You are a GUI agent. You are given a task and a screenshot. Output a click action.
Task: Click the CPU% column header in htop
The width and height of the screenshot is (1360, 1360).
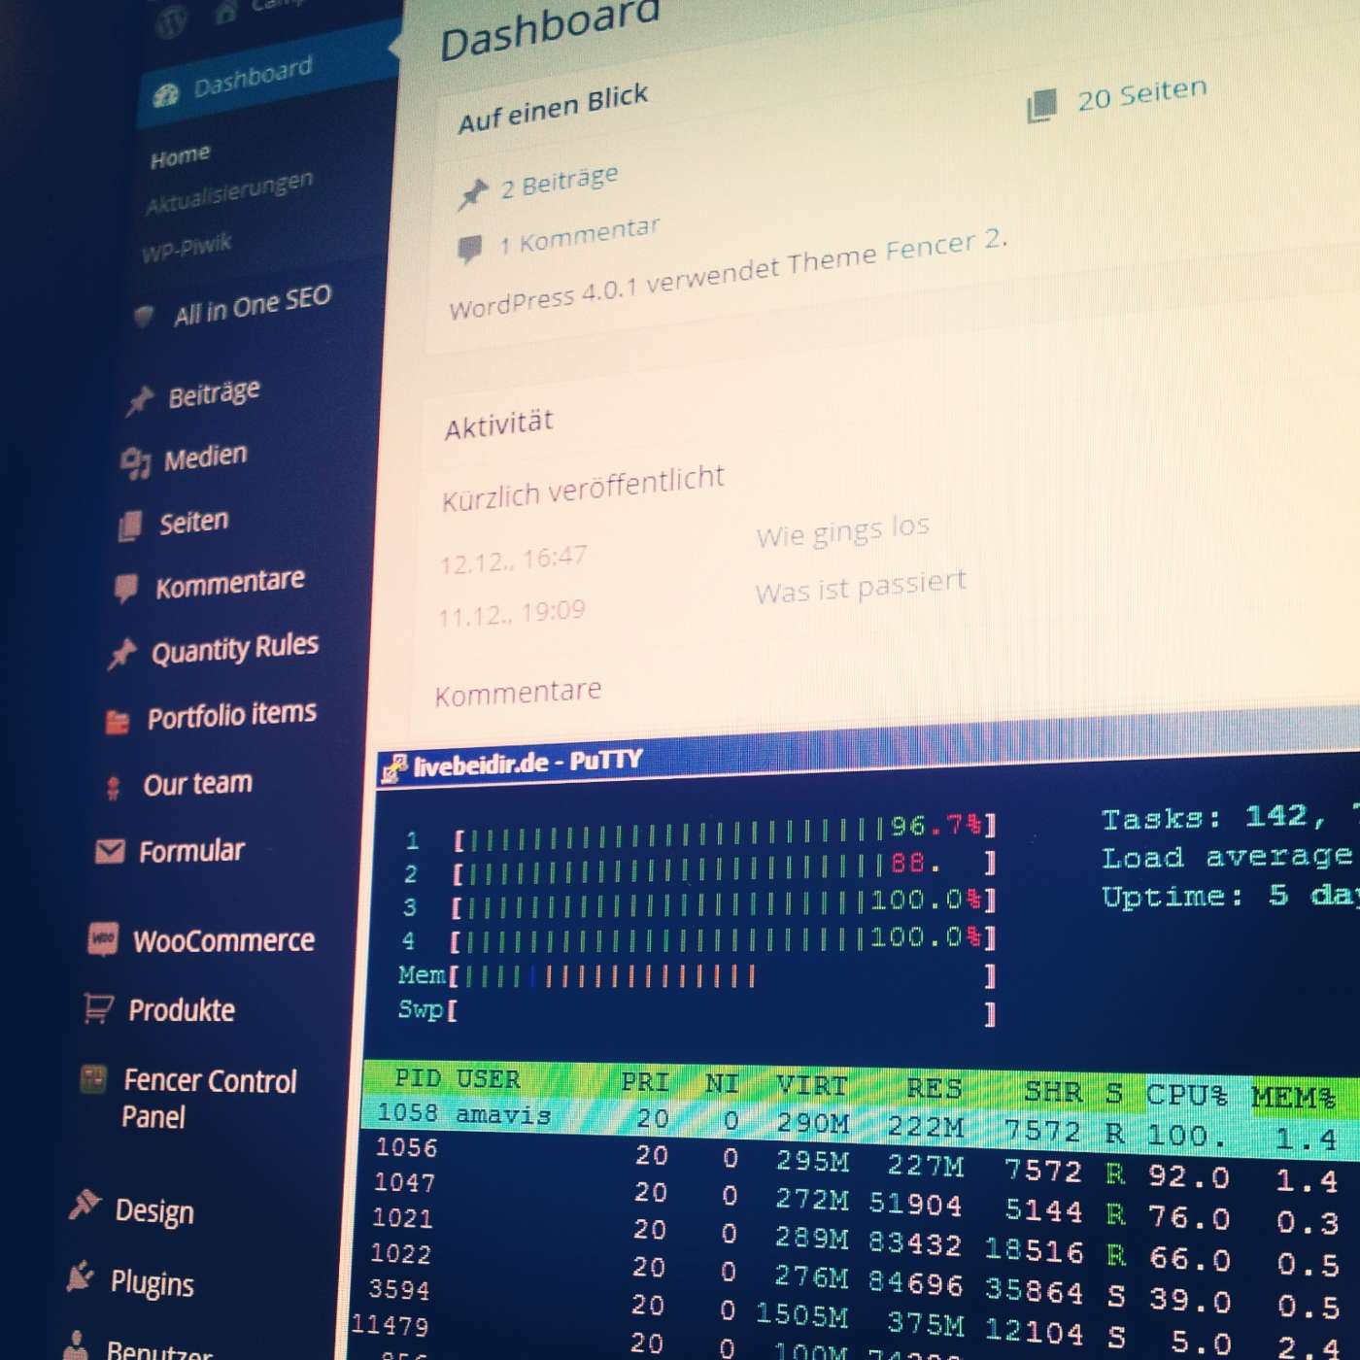[1186, 1095]
